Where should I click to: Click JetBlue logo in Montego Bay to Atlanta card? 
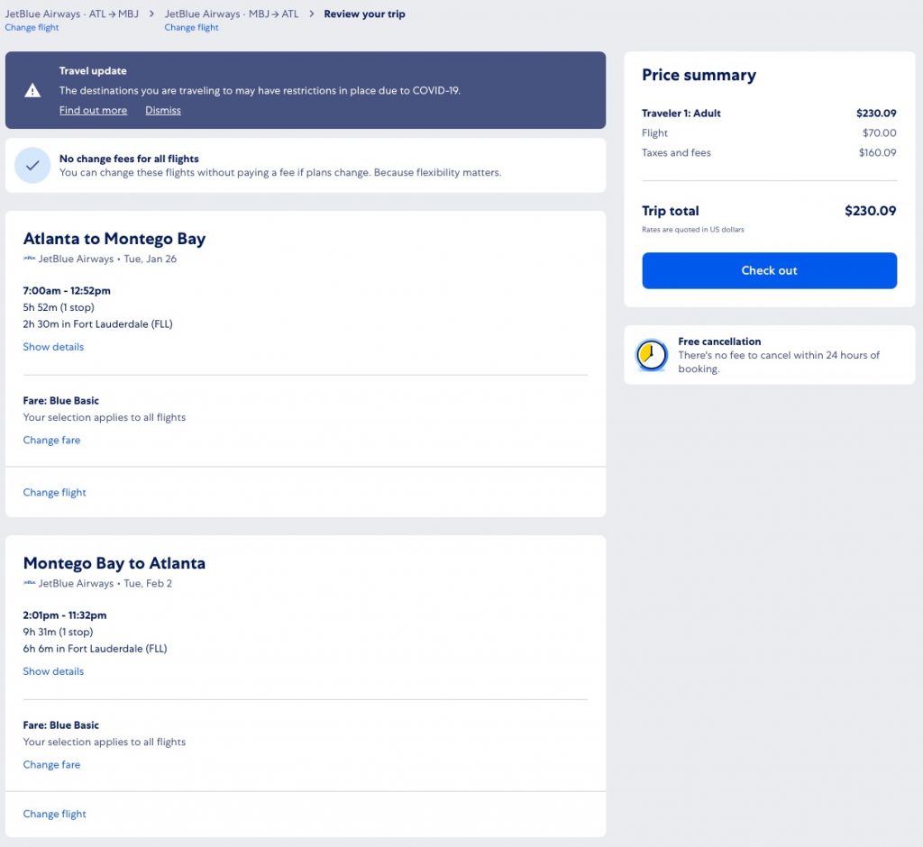point(29,583)
